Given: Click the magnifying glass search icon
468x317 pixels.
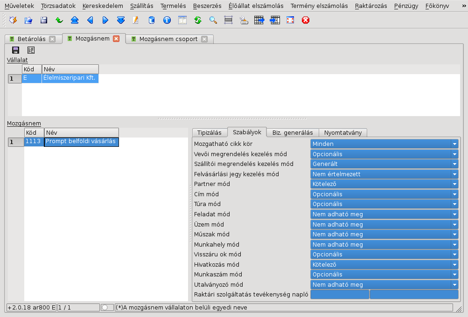Looking at the screenshot, I should (213, 20).
